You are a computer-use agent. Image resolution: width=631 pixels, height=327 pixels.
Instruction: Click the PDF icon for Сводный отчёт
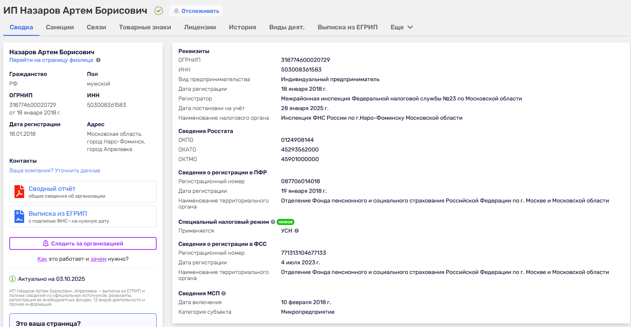pyautogui.click(x=19, y=192)
